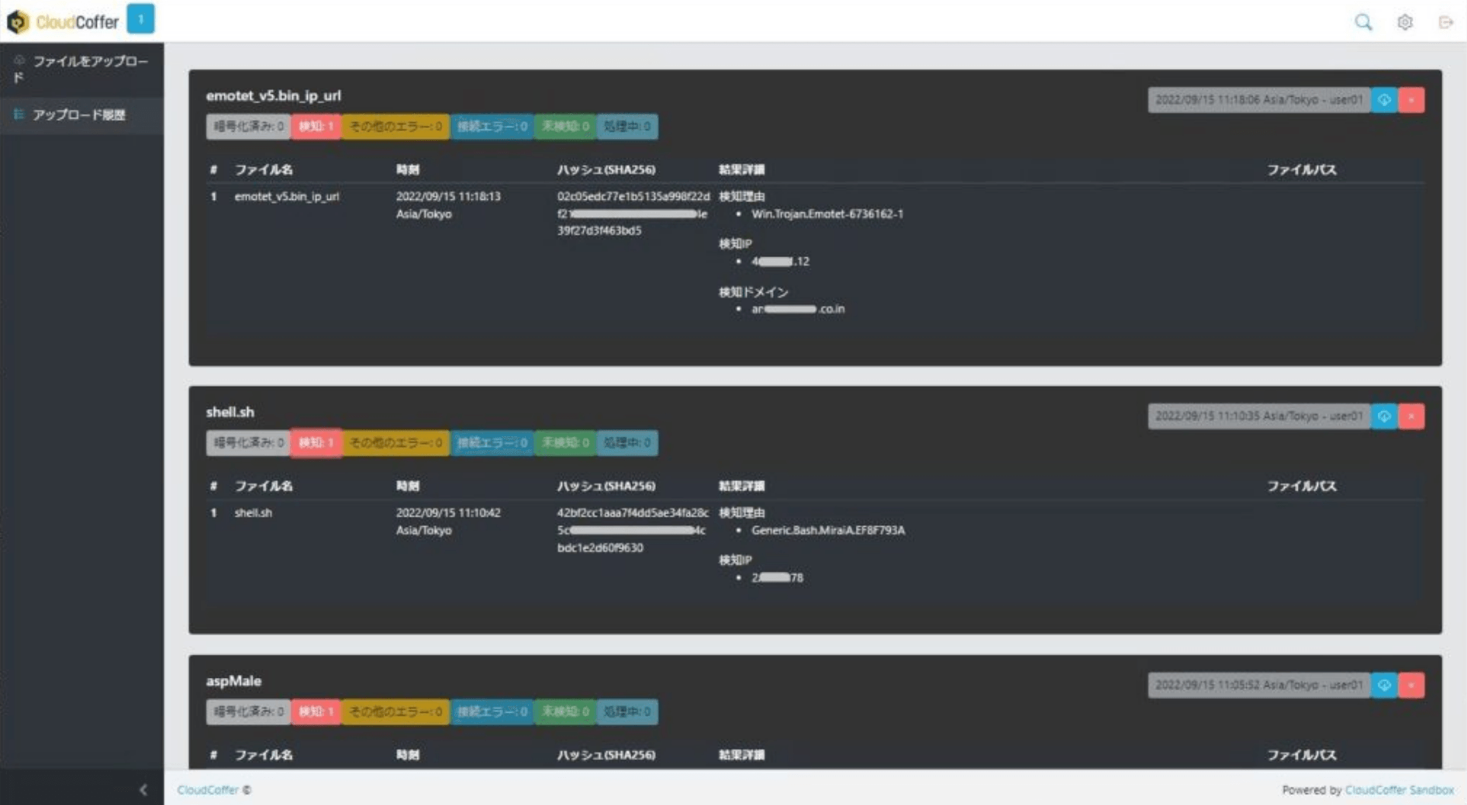Viewport: 1467px width, 805px height.
Task: Collapse the sidebar using the left chevron
Action: click(143, 790)
